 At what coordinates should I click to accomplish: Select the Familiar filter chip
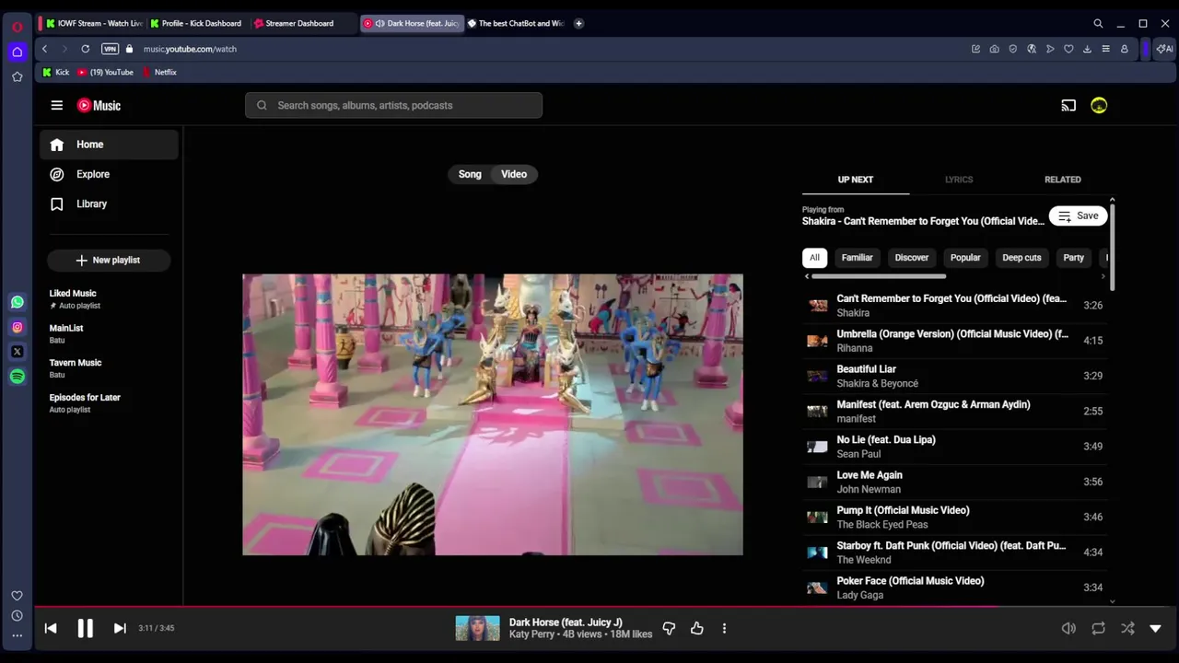pos(857,258)
